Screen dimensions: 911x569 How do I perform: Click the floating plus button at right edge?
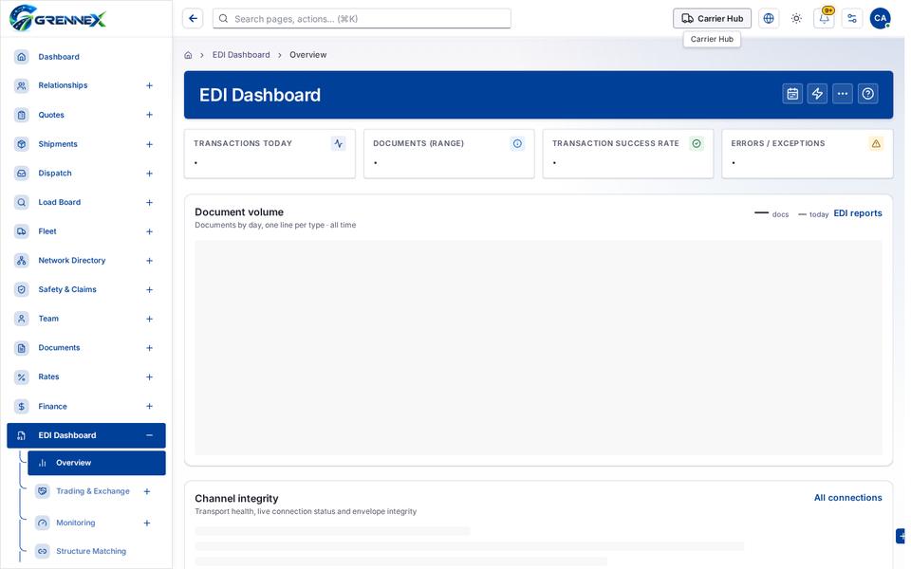pos(901,536)
